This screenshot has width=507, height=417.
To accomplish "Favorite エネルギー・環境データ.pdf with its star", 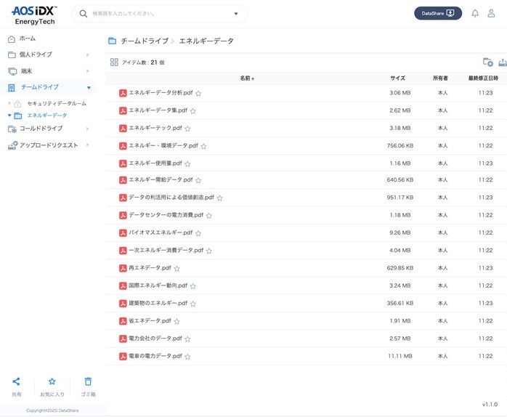I will coord(203,146).
